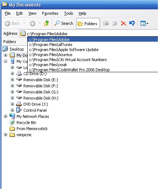
Task: Expand the minpicnic folder node
Action: click(5, 135)
